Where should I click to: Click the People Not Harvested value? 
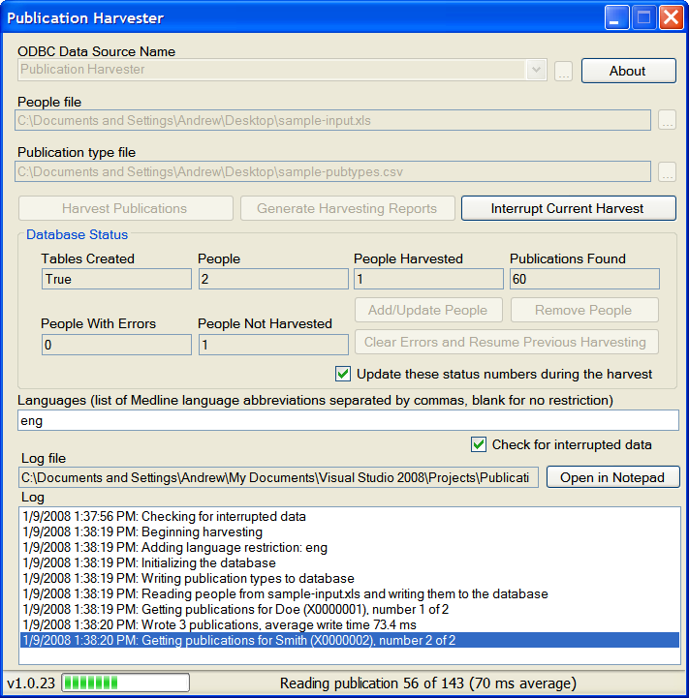coord(273,345)
